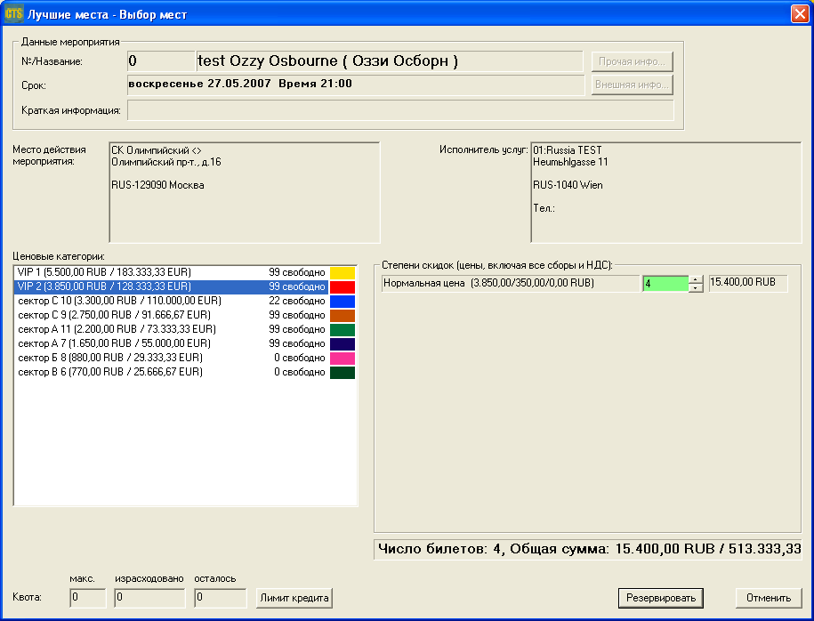Select сектор С 10 price category
814x621 pixels.
(x=171, y=301)
